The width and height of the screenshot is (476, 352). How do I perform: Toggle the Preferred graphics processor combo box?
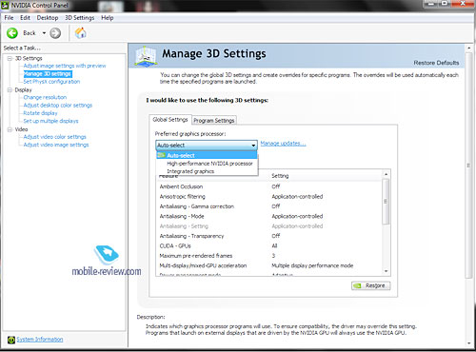click(207, 145)
